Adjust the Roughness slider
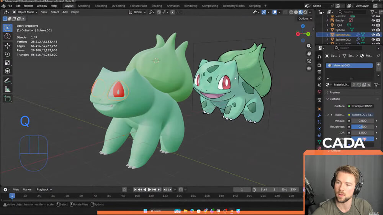Screen dimensions: 383x215 362,127
